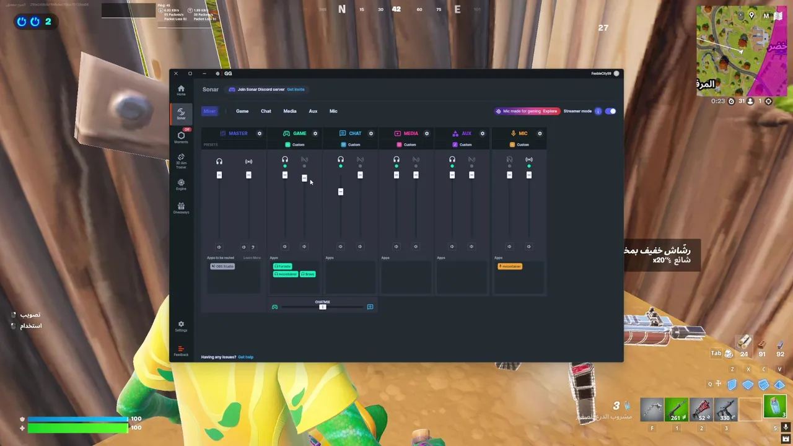The height and width of the screenshot is (446, 793).
Task: Toggle MEDIA headphones output monitoring
Action: [396, 160]
